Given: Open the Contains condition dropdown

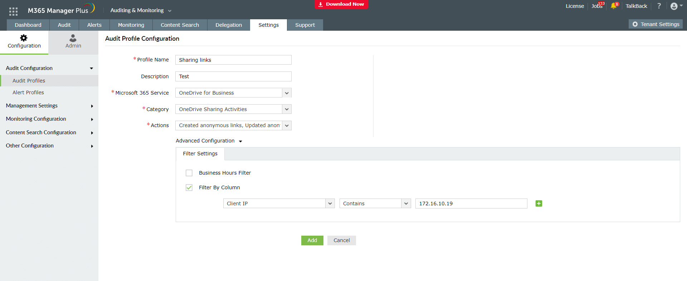Looking at the screenshot, I should pyautogui.click(x=375, y=204).
